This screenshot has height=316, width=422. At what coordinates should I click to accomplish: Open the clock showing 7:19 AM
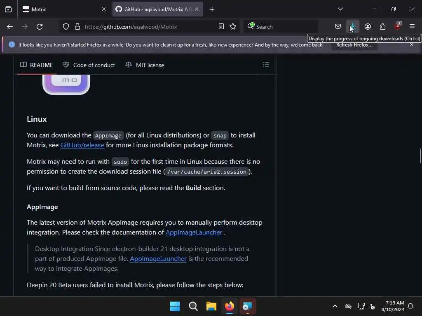393,306
